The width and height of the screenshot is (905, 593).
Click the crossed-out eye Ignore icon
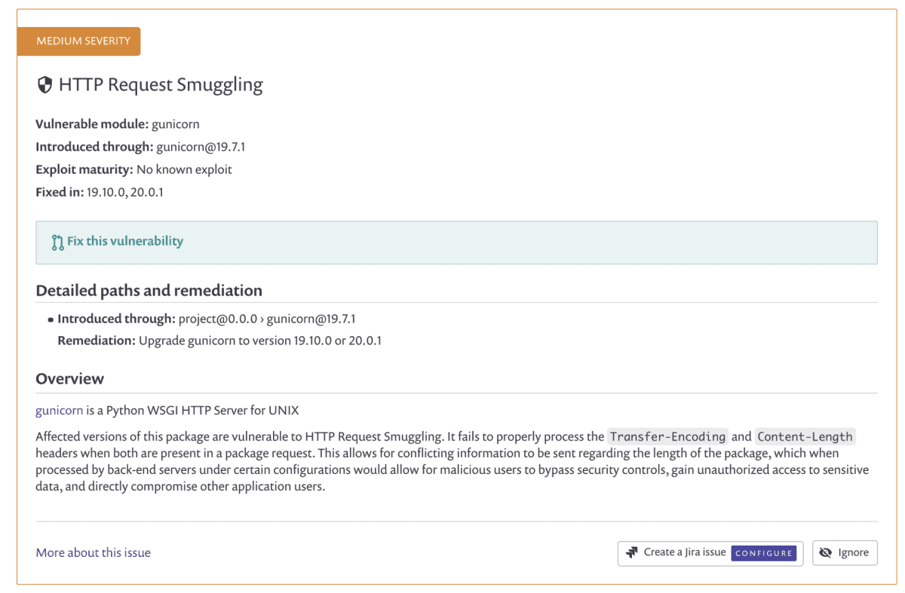click(x=826, y=552)
